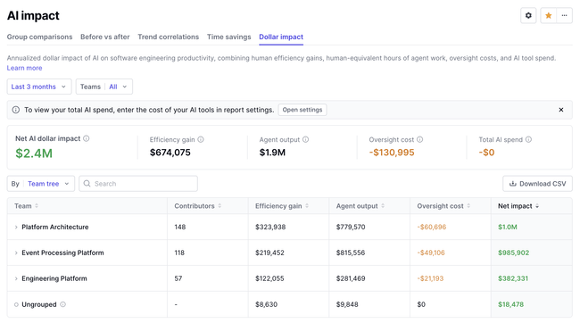Download the table as CSV
This screenshot has width=580, height=323.
tap(537, 184)
